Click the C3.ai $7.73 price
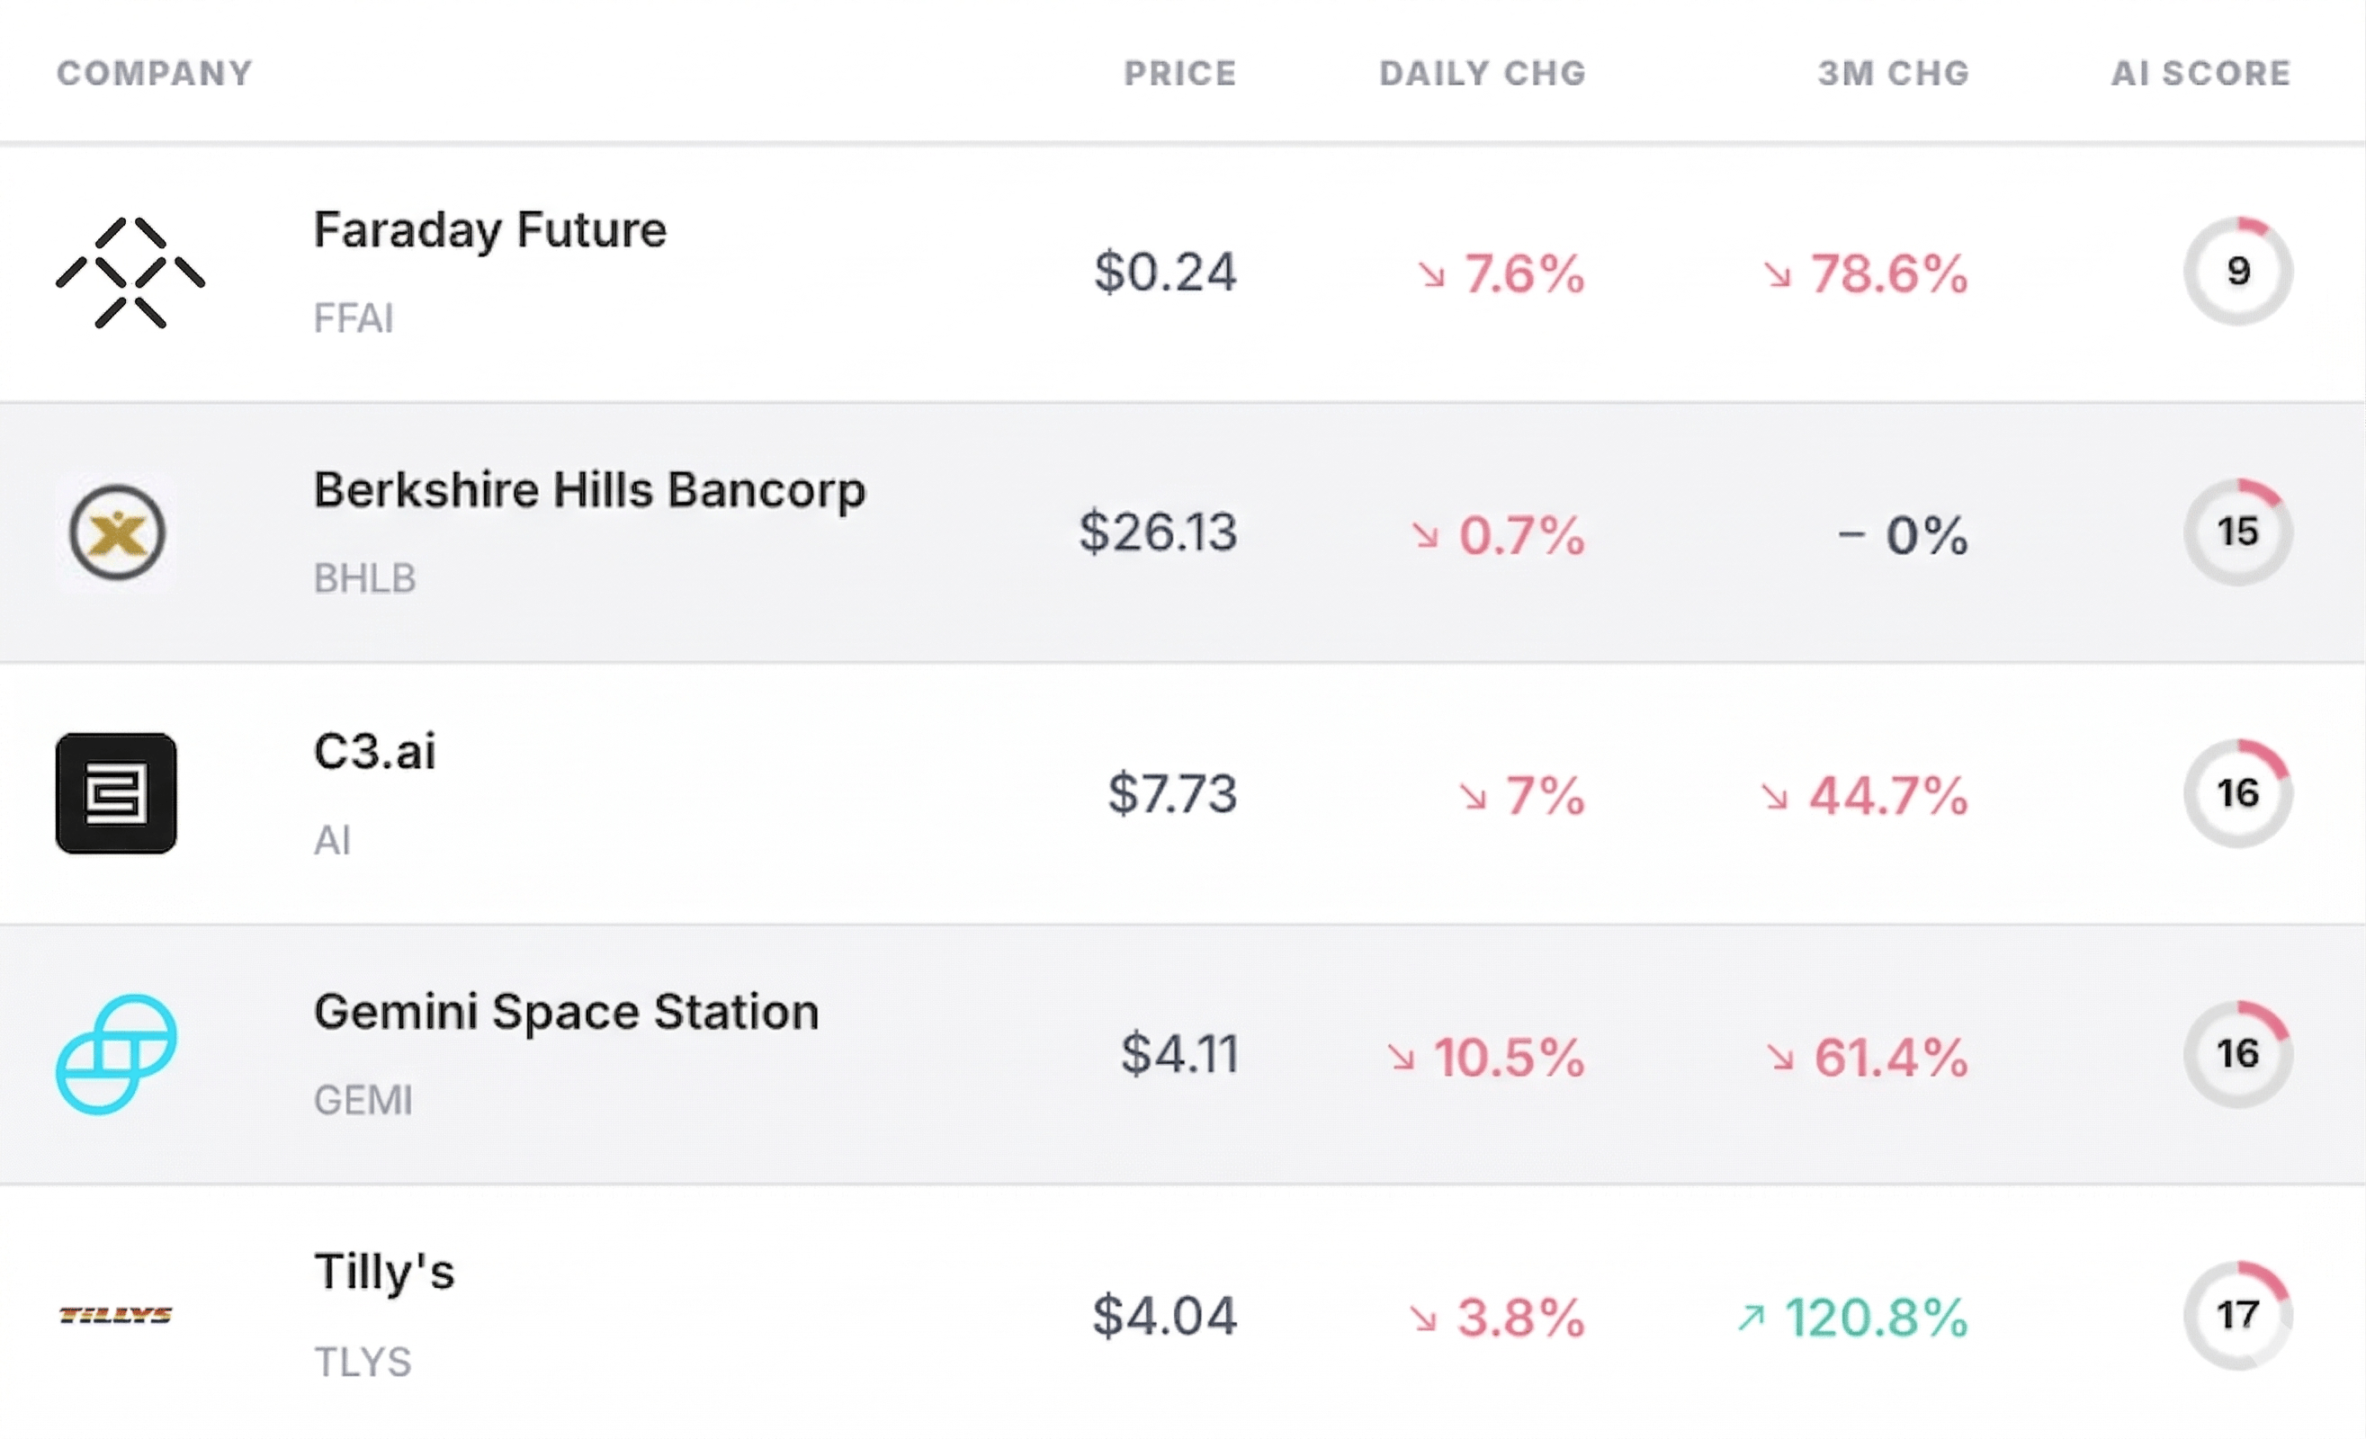Image resolution: width=2366 pixels, height=1439 pixels. coord(1172,794)
